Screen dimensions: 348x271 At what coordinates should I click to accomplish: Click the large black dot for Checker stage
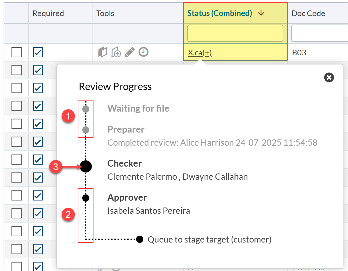86,166
